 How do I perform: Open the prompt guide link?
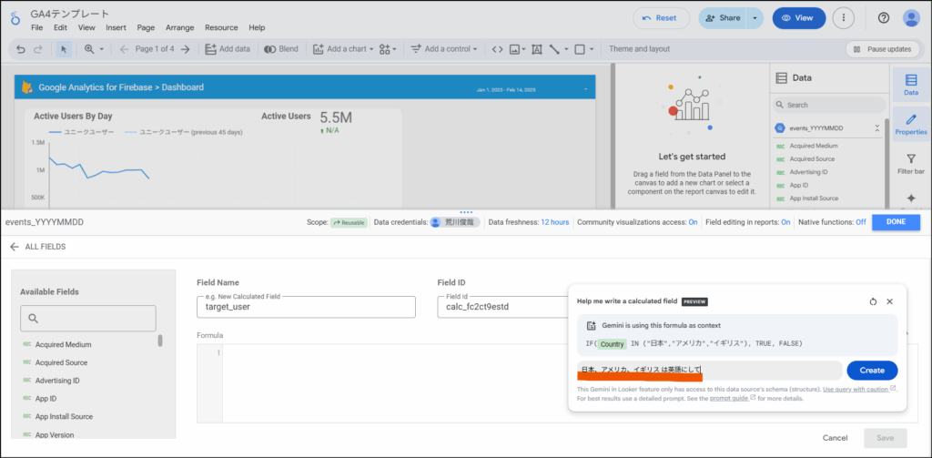(733, 398)
